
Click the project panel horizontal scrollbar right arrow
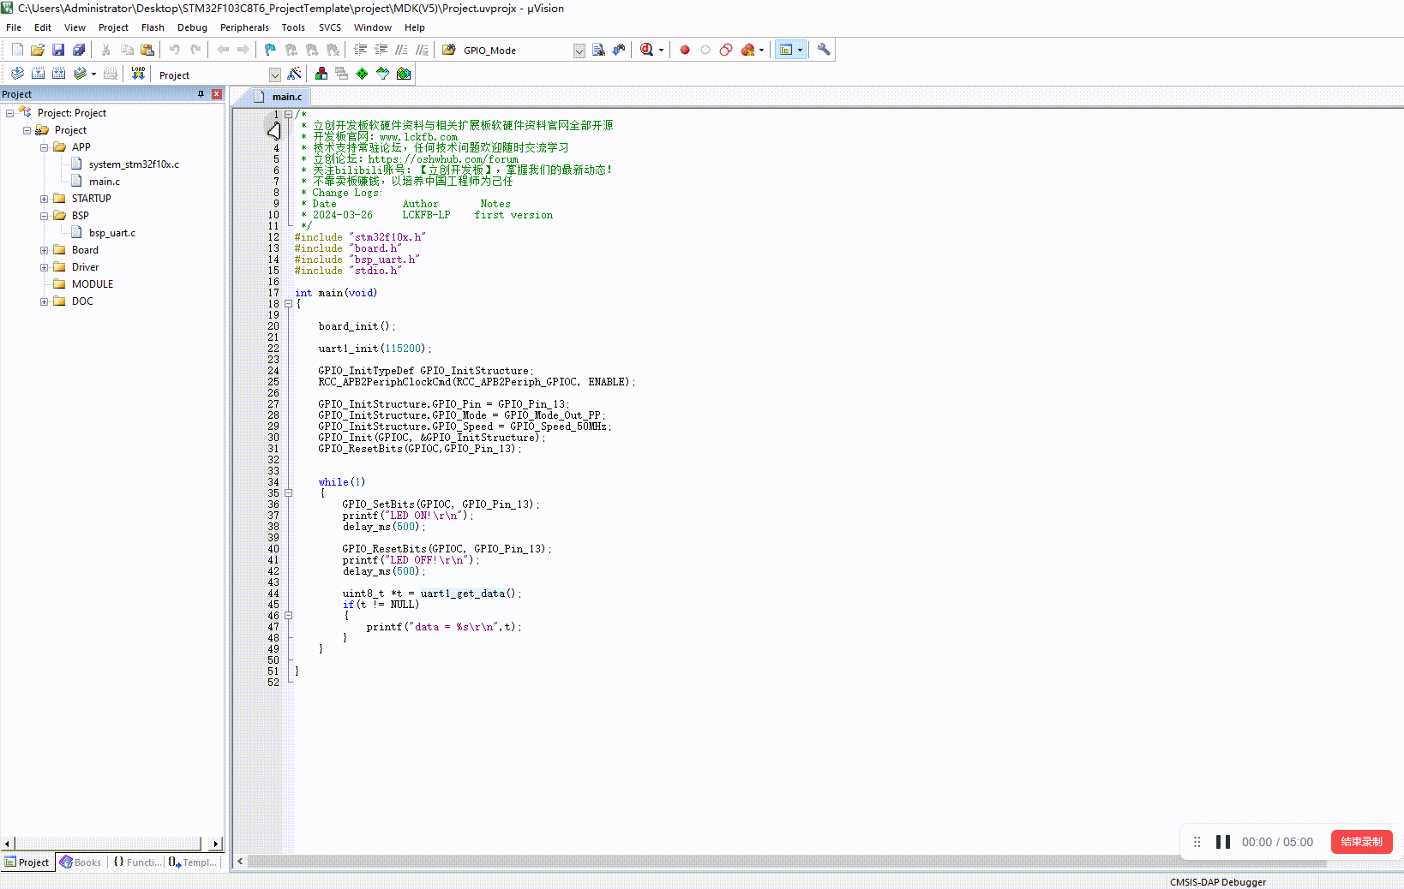pyautogui.click(x=216, y=844)
